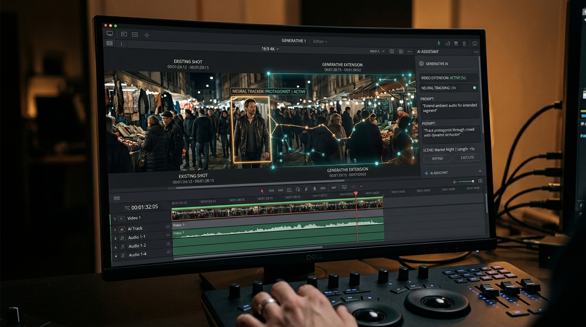Click the green microphone icon in the header
586x327 pixels.
tap(439, 43)
